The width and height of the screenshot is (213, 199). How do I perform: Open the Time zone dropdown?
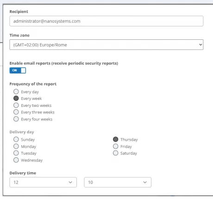[x=106, y=45]
